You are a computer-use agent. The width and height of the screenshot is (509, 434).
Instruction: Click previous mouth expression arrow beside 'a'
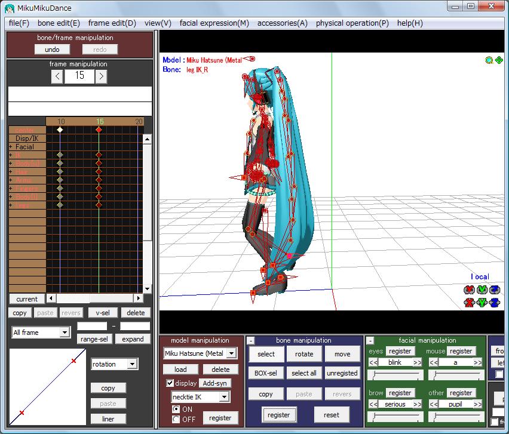[x=434, y=362]
